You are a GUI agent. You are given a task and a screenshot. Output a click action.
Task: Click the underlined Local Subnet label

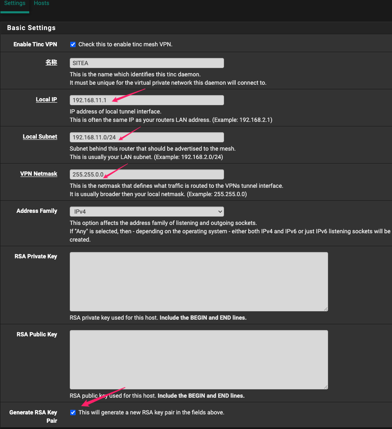[x=40, y=137]
